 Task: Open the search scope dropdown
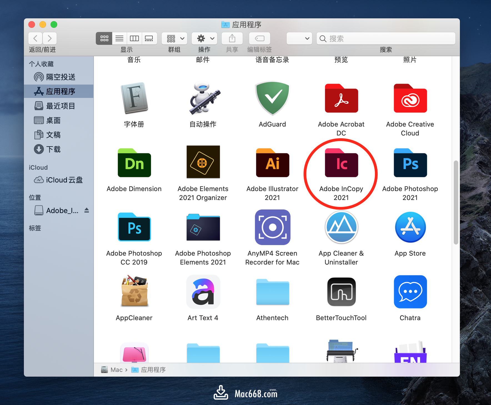click(299, 38)
